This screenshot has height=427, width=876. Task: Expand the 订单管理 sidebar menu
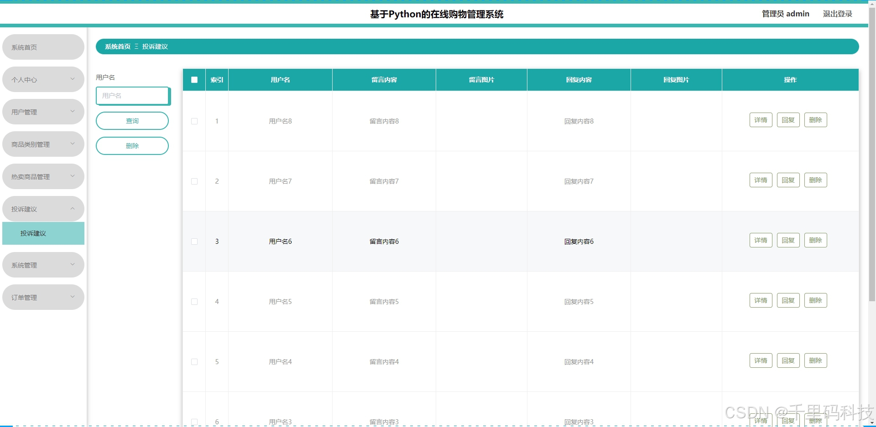(x=43, y=297)
